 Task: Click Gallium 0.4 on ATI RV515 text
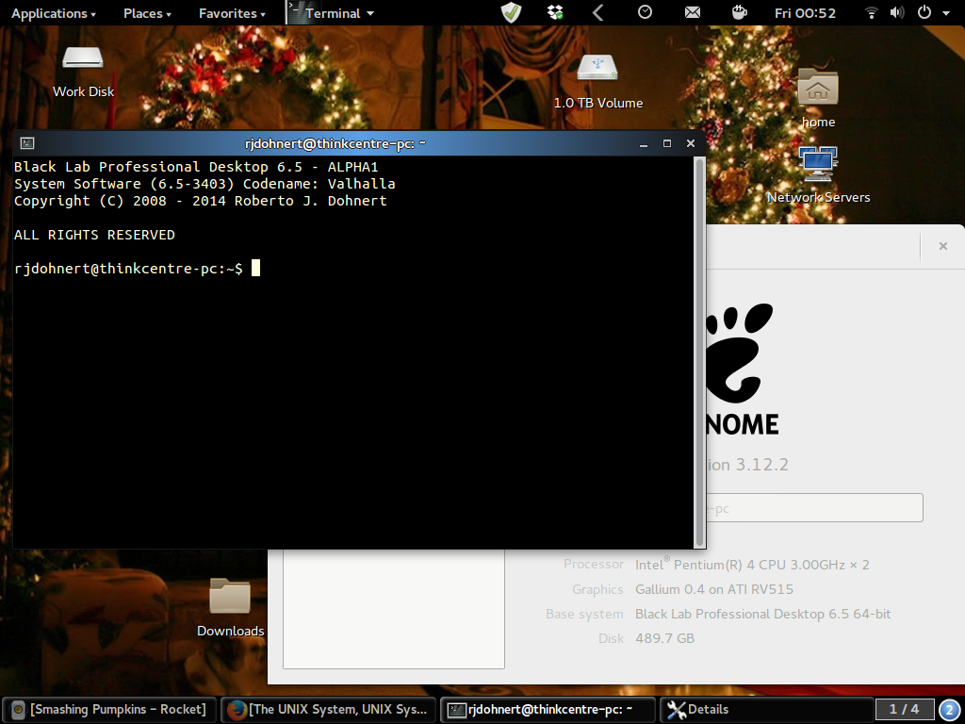coord(714,589)
